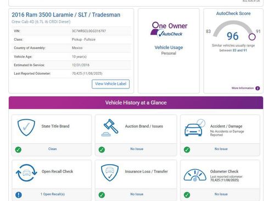The image size is (268, 201).
Task: Click No Issue under Accident / Damage
Action: (221, 149)
